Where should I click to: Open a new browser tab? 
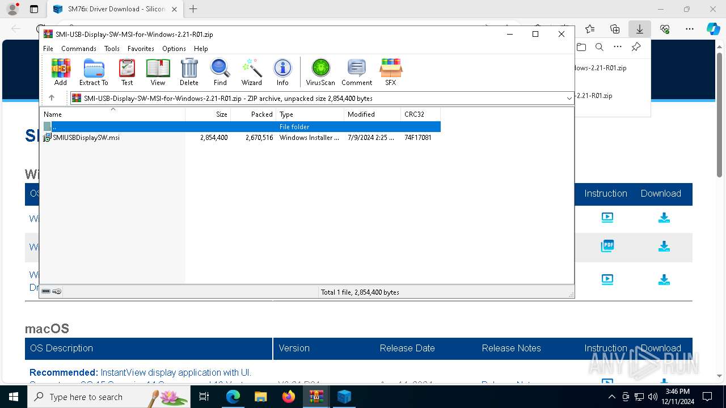tap(193, 9)
